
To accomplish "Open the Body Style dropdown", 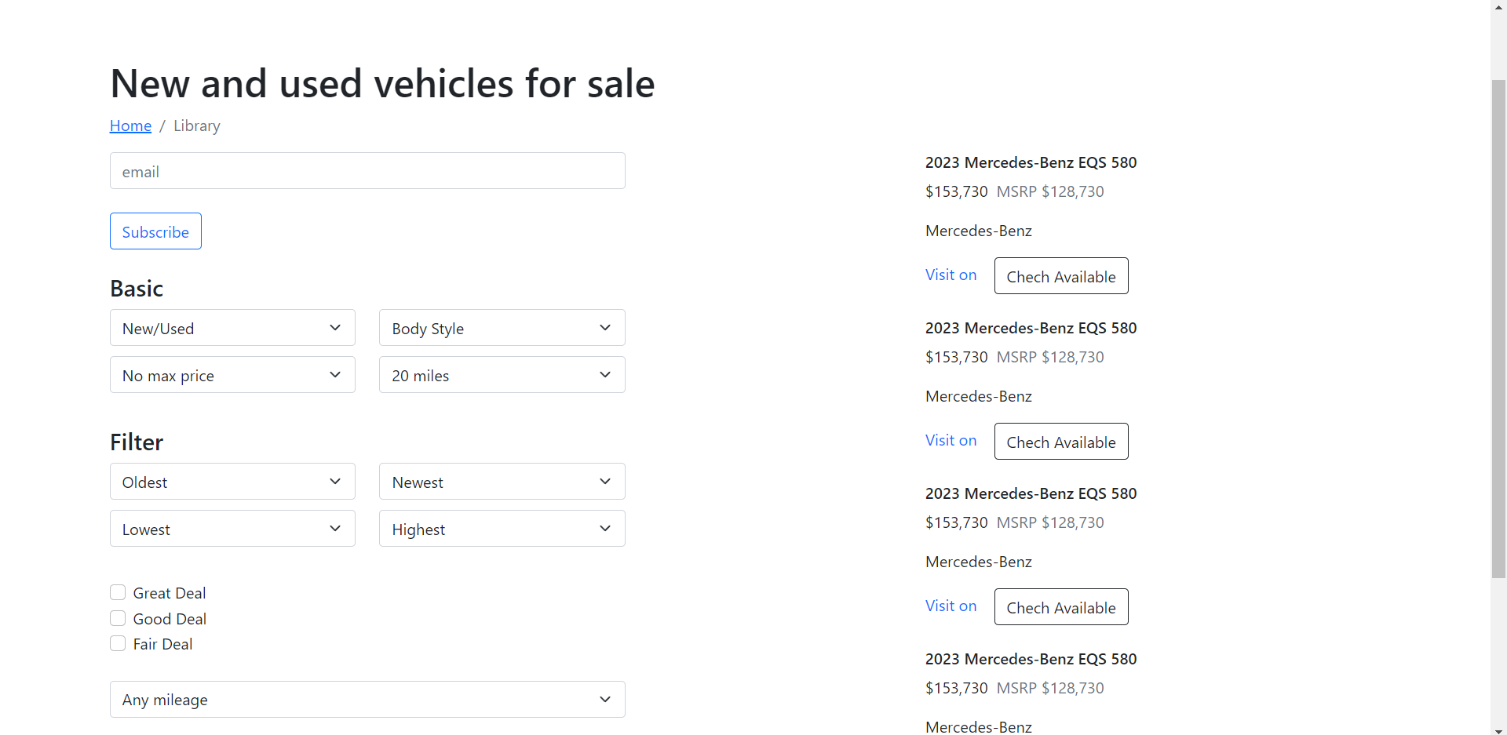I will [502, 327].
